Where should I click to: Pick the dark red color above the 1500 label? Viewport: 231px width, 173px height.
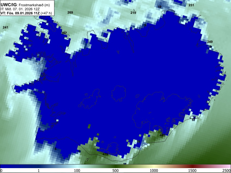point(192,166)
